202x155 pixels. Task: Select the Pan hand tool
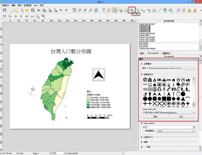pyautogui.click(x=104, y=10)
